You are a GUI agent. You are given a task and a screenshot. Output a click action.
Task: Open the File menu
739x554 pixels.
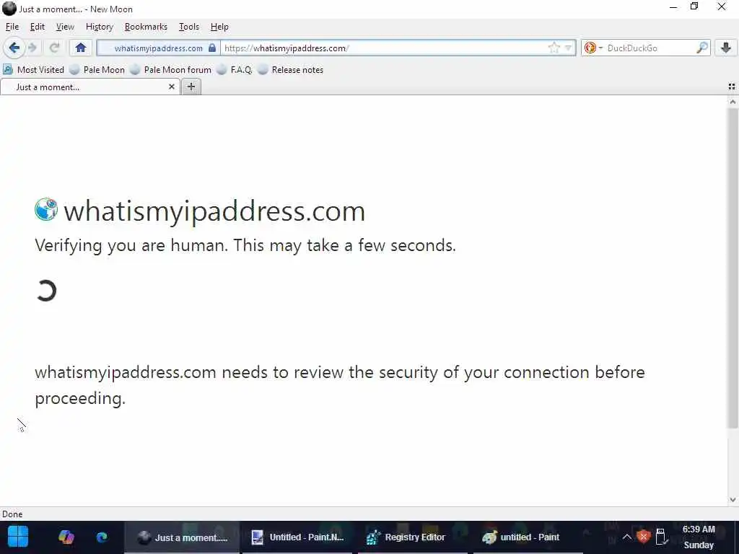tap(12, 27)
